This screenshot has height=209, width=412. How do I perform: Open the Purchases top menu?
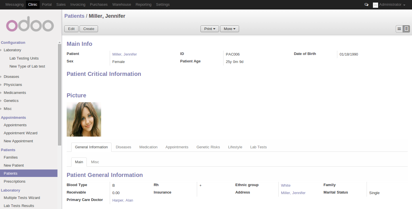pyautogui.click(x=99, y=5)
